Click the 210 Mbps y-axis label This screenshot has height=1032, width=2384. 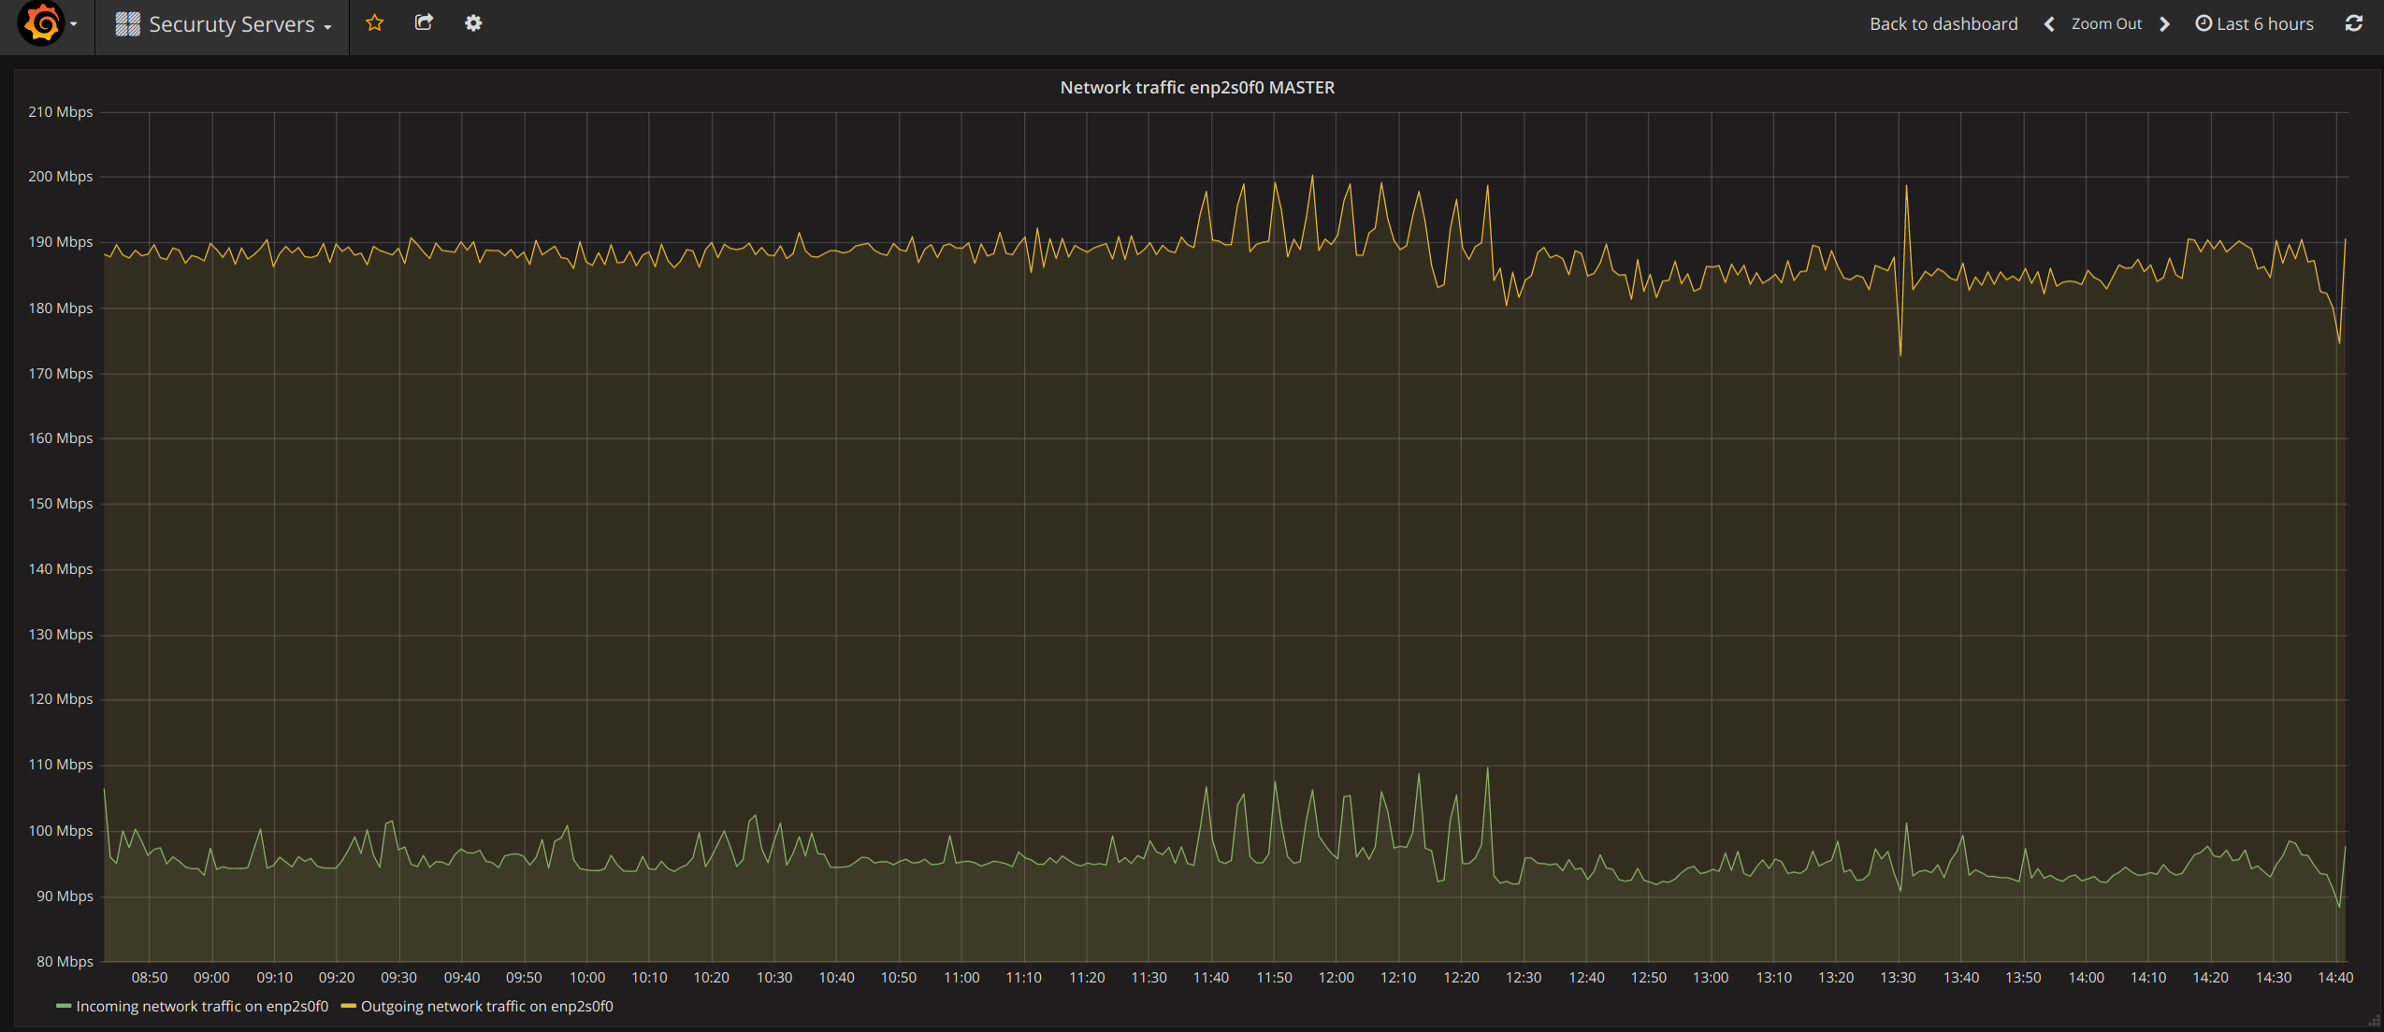pyautogui.click(x=61, y=112)
